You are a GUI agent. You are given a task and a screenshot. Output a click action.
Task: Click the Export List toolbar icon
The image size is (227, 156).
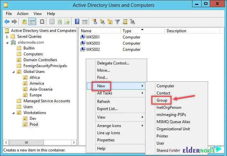(67, 22)
